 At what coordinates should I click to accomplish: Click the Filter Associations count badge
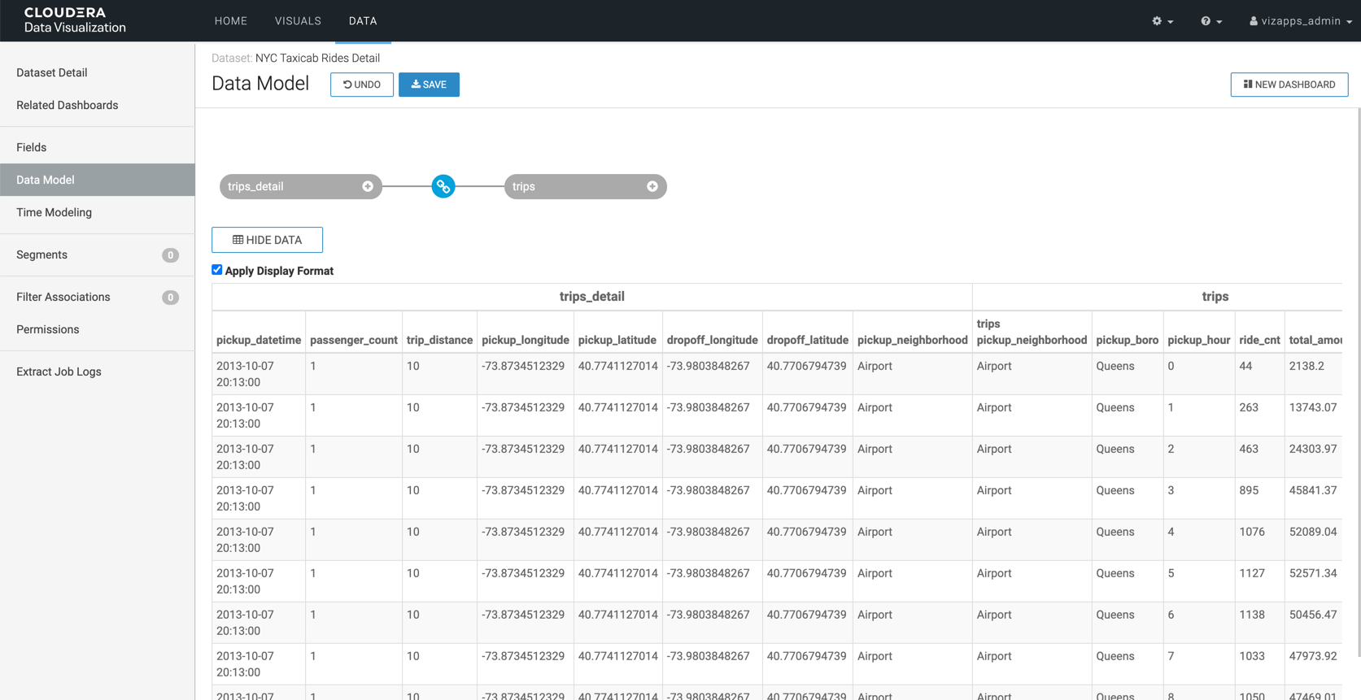(170, 298)
